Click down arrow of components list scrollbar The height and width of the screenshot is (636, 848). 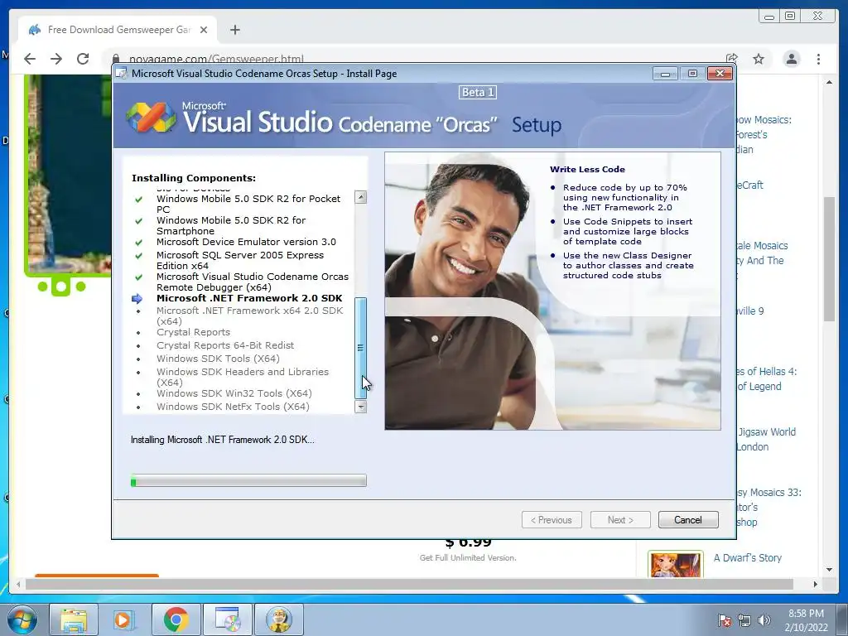coord(360,407)
